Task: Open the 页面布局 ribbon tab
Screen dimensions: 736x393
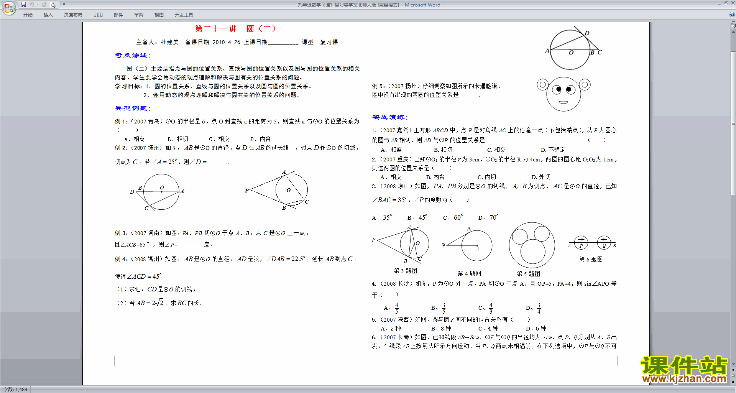Action: point(73,15)
